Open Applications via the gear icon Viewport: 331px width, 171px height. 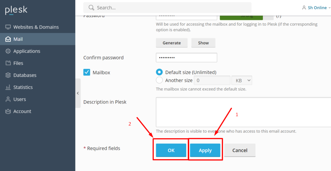[8, 51]
